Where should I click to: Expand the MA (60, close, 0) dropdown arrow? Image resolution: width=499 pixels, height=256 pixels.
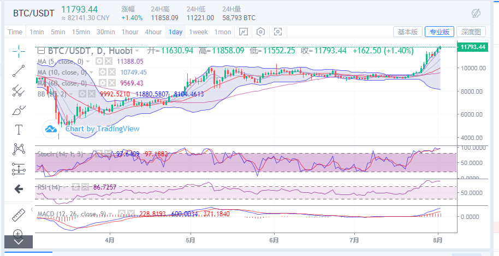pos(91,83)
